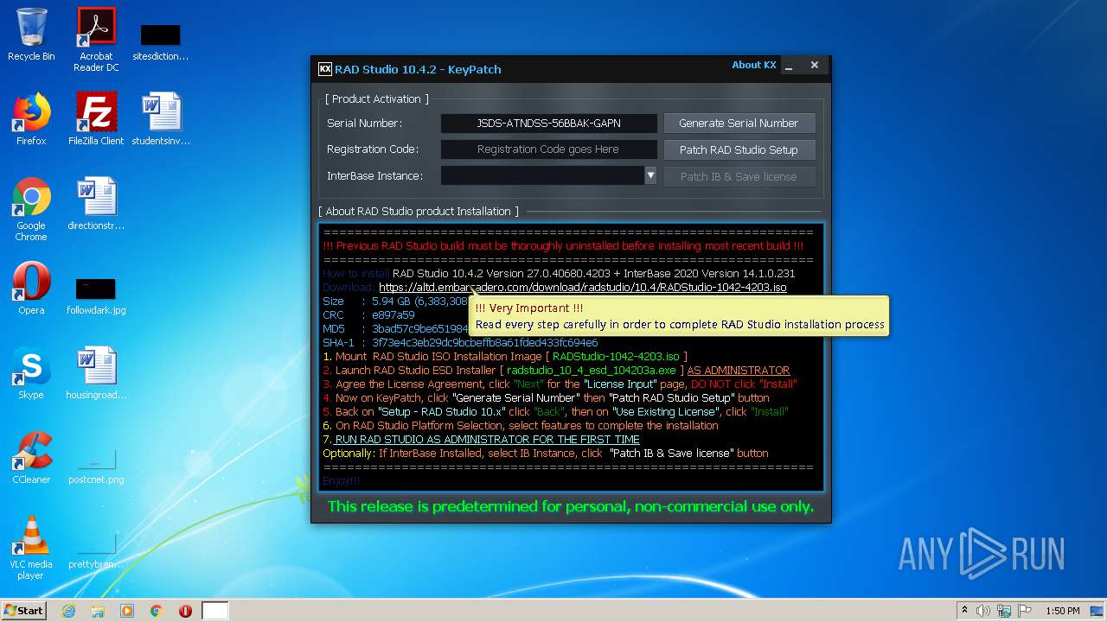This screenshot has width=1107, height=622.
Task: Click the volume speaker tray icon
Action: pyautogui.click(x=983, y=611)
